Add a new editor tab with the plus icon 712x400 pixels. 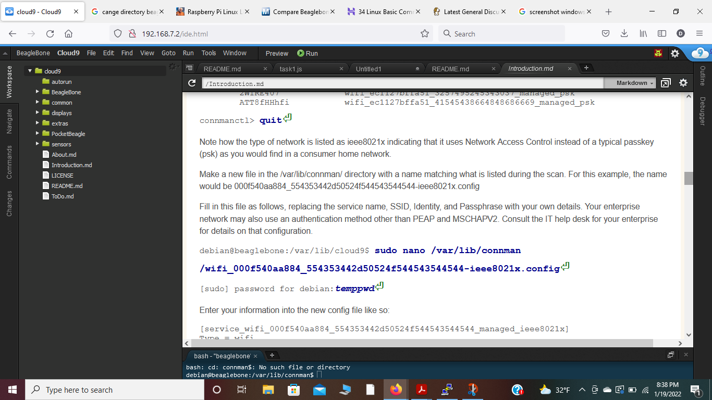click(x=586, y=68)
